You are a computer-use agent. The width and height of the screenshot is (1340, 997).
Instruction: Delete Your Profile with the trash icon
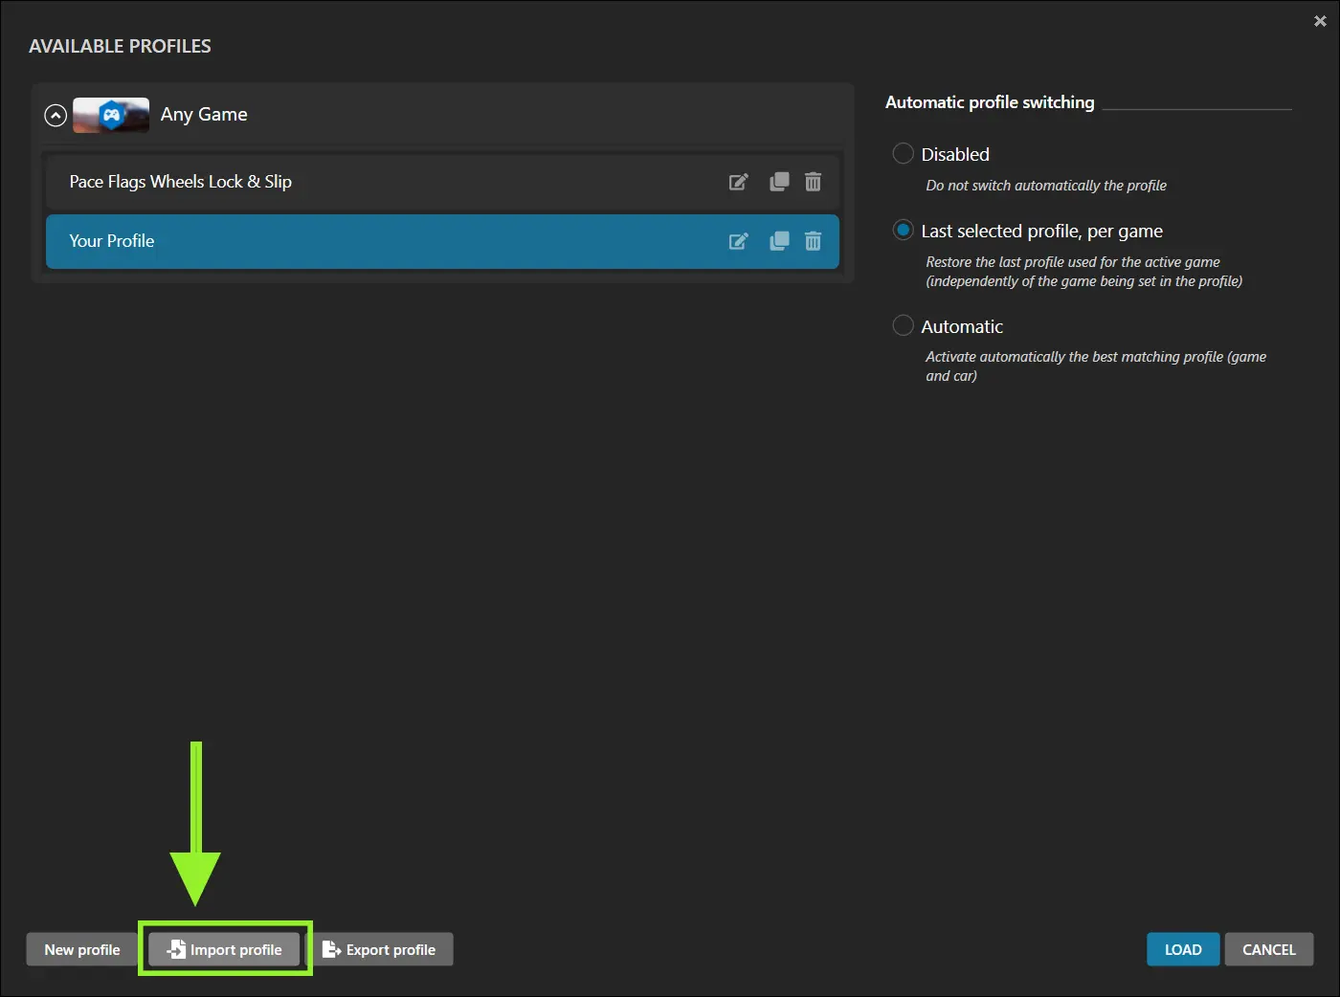point(813,241)
